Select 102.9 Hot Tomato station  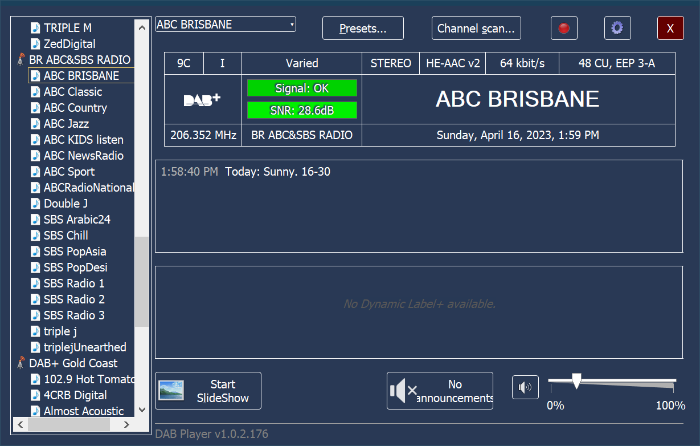[89, 379]
